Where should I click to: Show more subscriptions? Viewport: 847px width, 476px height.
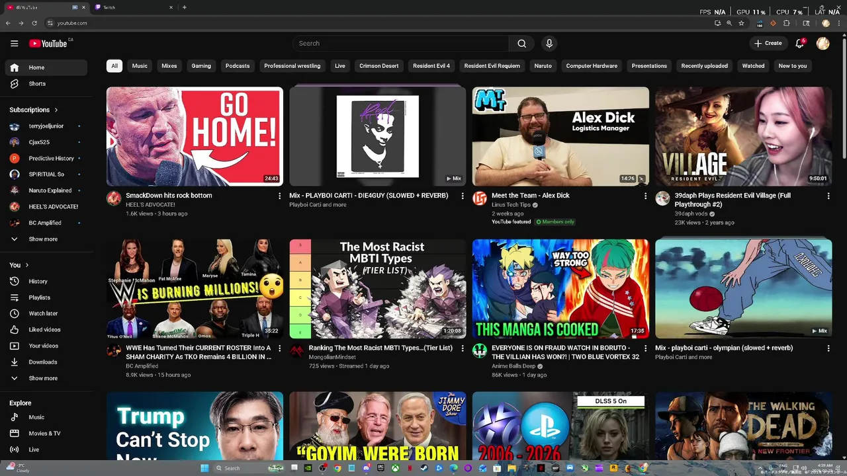(x=46, y=239)
